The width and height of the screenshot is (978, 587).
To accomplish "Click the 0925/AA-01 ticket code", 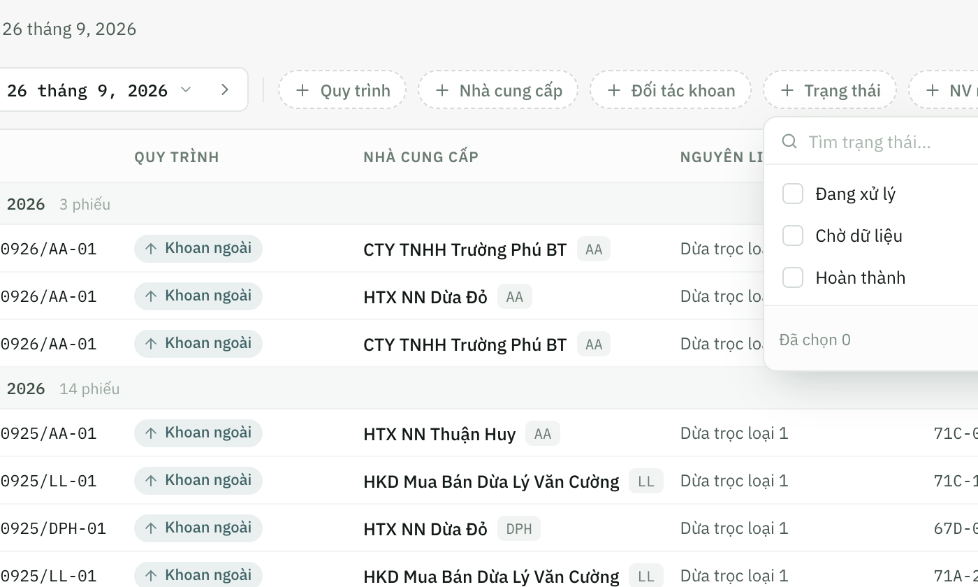I will pos(48,433).
